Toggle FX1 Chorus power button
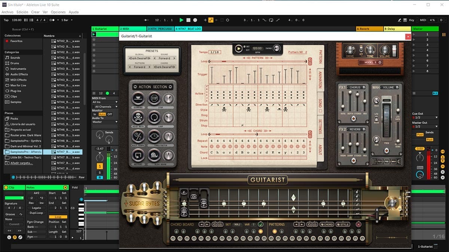 353,119
